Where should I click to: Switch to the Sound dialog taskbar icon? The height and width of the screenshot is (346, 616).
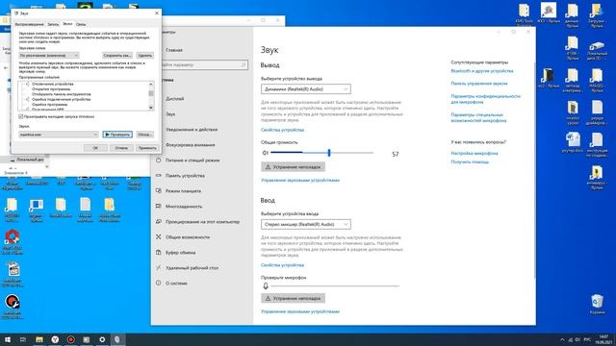coord(117,339)
